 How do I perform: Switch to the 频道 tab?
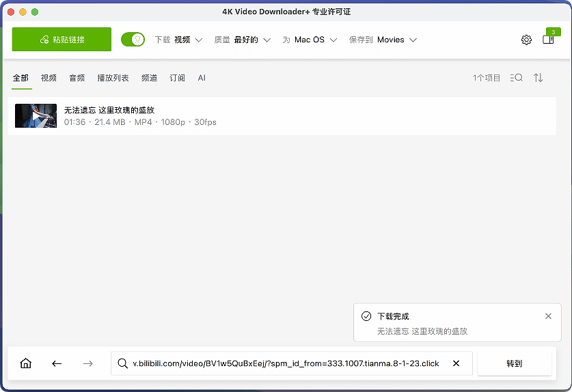click(x=149, y=78)
